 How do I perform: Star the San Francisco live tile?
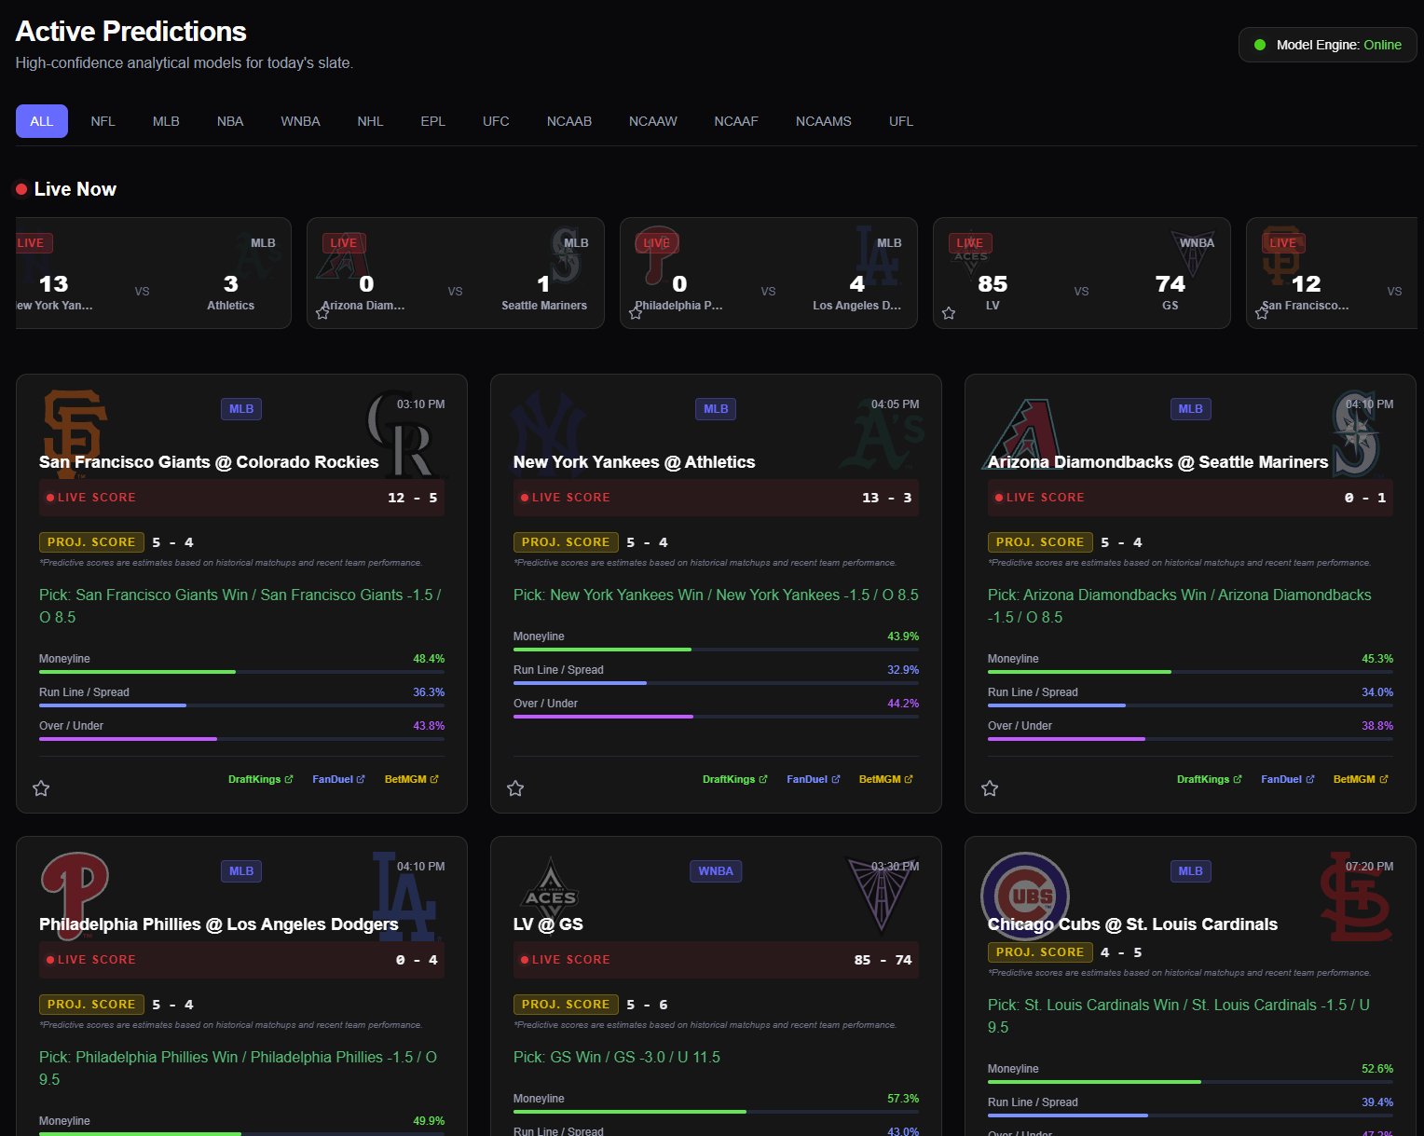[1262, 313]
